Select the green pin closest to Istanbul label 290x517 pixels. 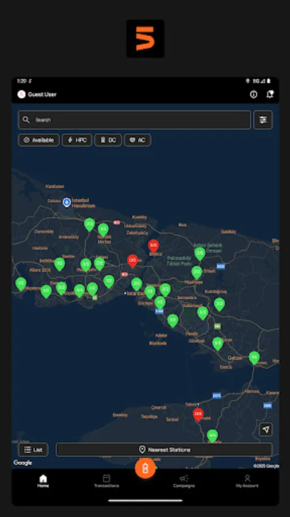(x=136, y=284)
